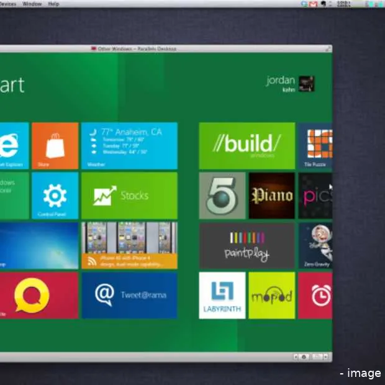Click the Gmail icon in the Mac menu bar

pos(313,4)
